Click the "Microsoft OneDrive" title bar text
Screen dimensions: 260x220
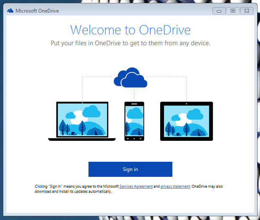tap(37, 11)
